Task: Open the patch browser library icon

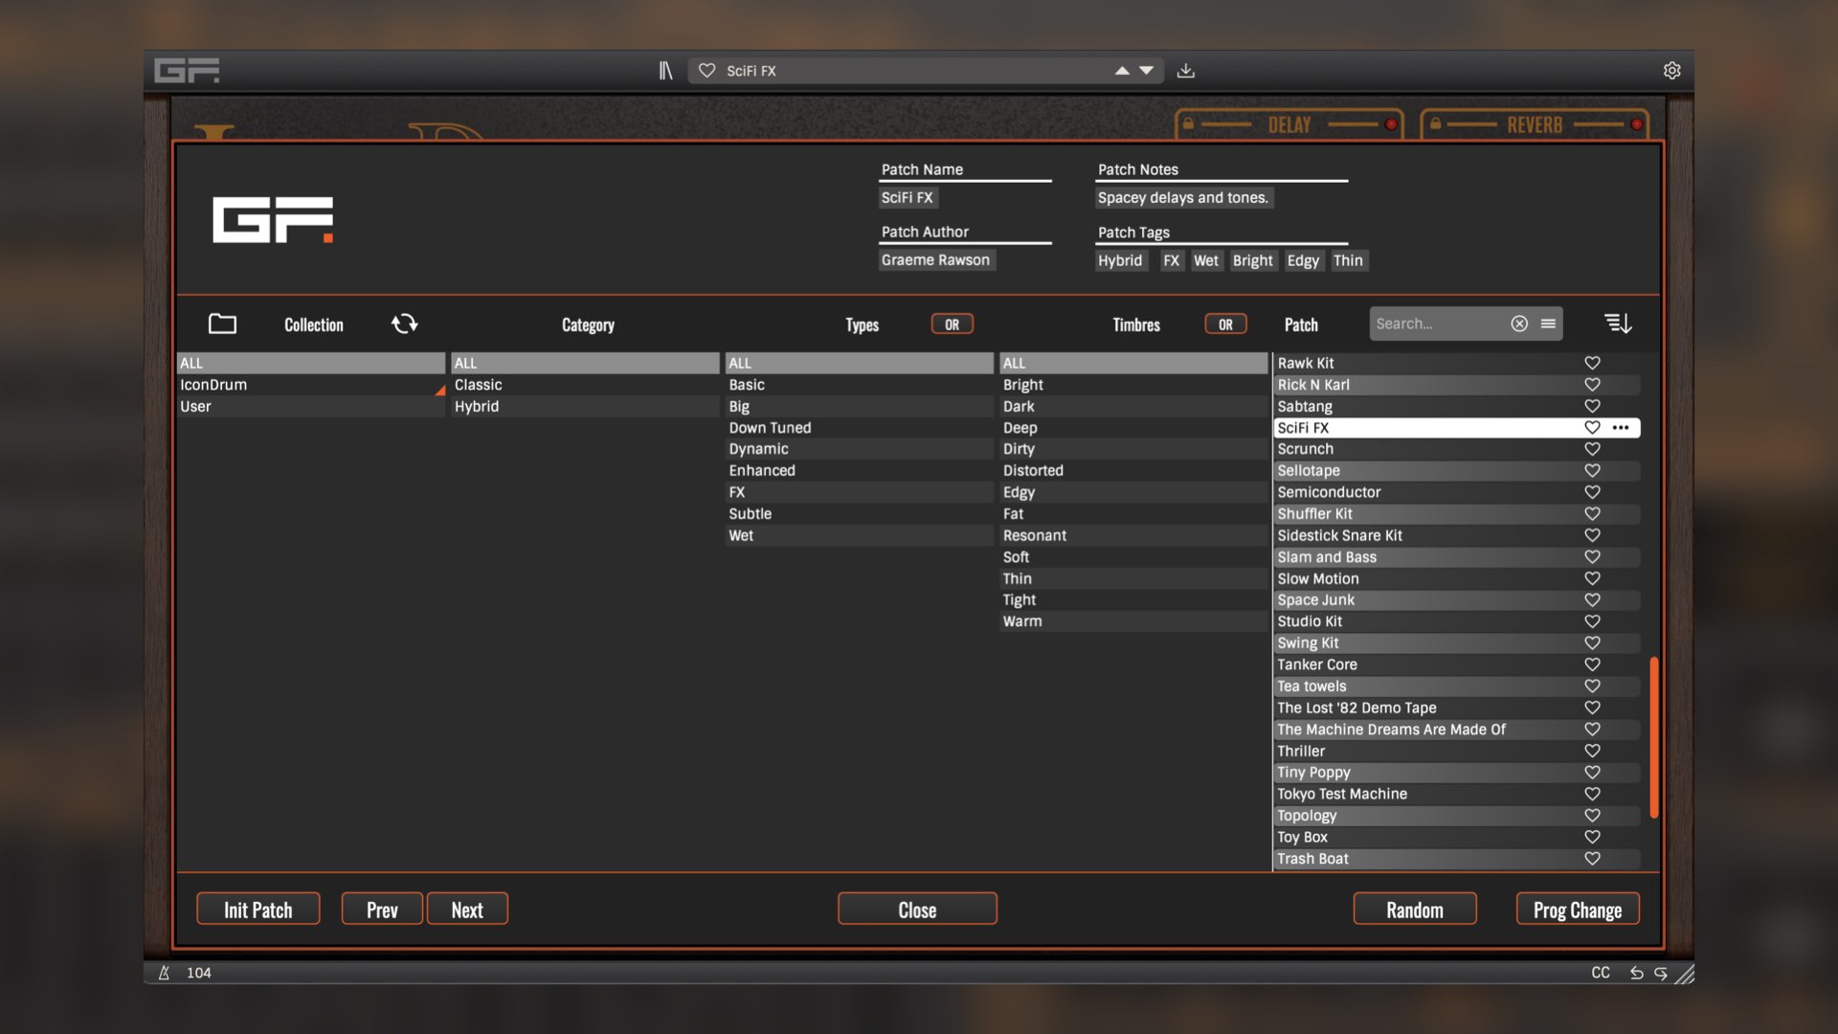Action: click(665, 71)
